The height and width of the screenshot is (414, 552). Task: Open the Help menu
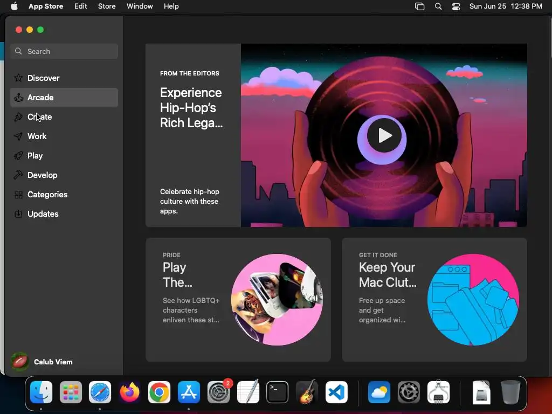[171, 6]
